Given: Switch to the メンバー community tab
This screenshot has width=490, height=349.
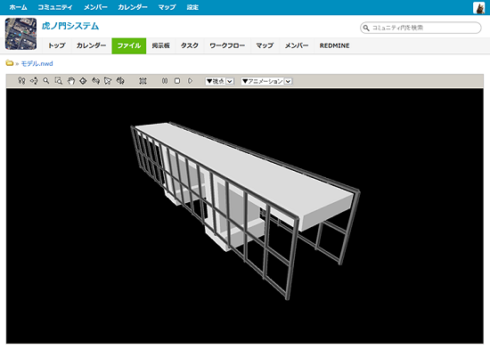Looking at the screenshot, I should click(x=297, y=45).
